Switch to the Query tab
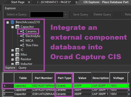 click(x=22, y=68)
